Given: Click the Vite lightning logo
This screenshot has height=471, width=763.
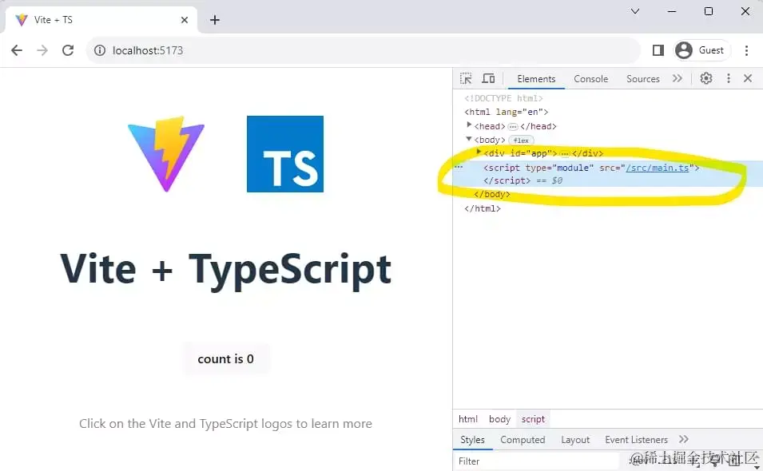Looking at the screenshot, I should tap(166, 153).
